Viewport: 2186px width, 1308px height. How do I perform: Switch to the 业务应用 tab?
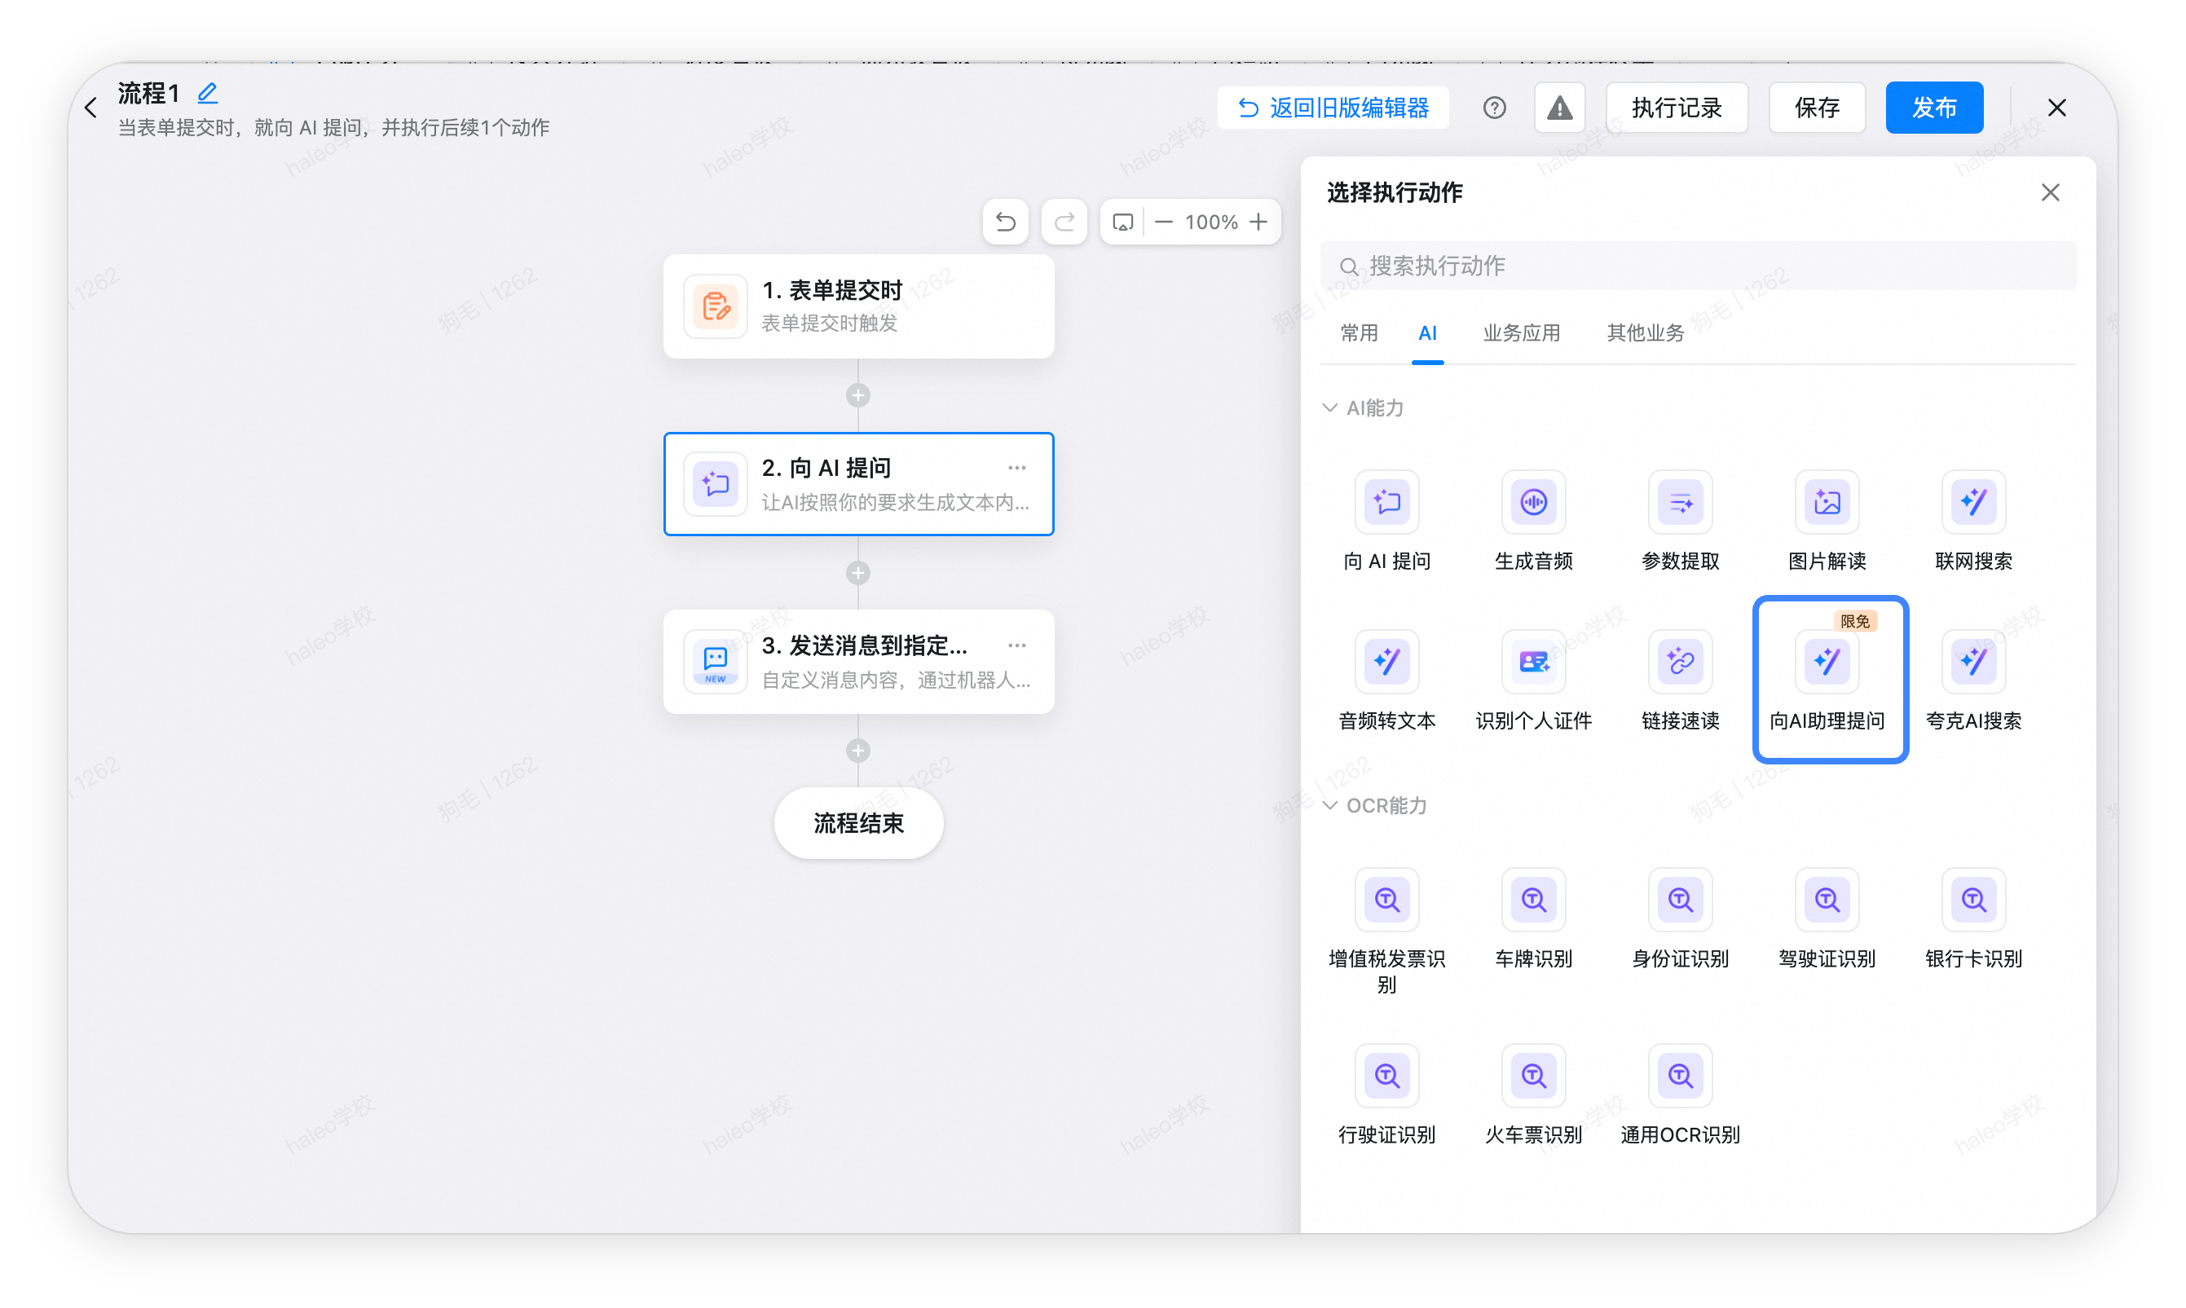pyautogui.click(x=1521, y=333)
